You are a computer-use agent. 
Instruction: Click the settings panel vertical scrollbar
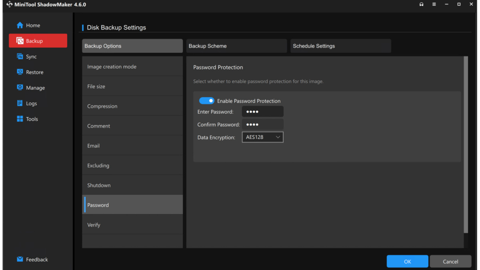pyautogui.click(x=465, y=145)
